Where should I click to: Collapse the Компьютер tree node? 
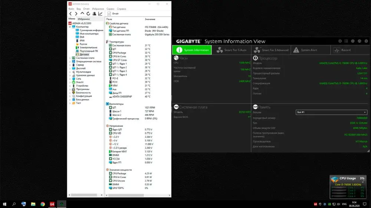pyautogui.click(x=70, y=27)
